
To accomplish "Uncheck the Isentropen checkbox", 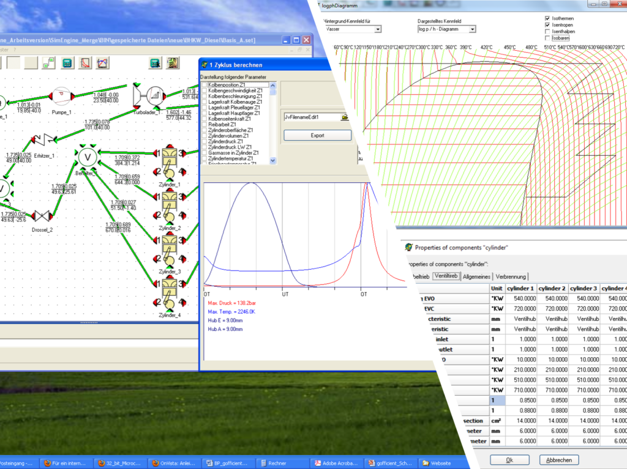I will tap(547, 25).
